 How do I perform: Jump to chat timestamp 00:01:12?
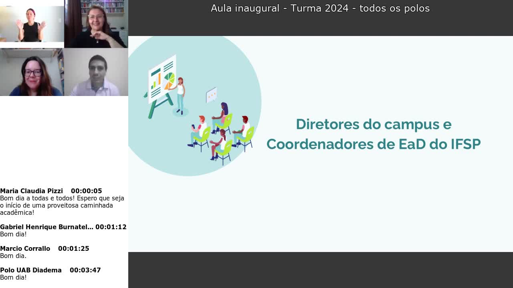pos(111,227)
